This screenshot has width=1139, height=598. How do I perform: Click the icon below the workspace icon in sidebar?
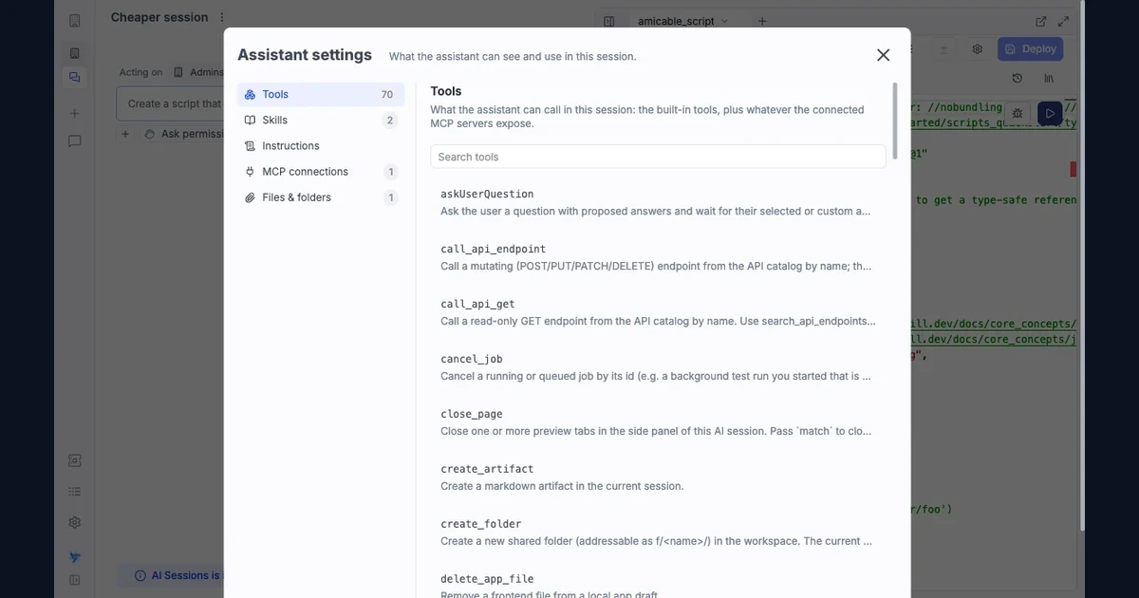click(75, 53)
